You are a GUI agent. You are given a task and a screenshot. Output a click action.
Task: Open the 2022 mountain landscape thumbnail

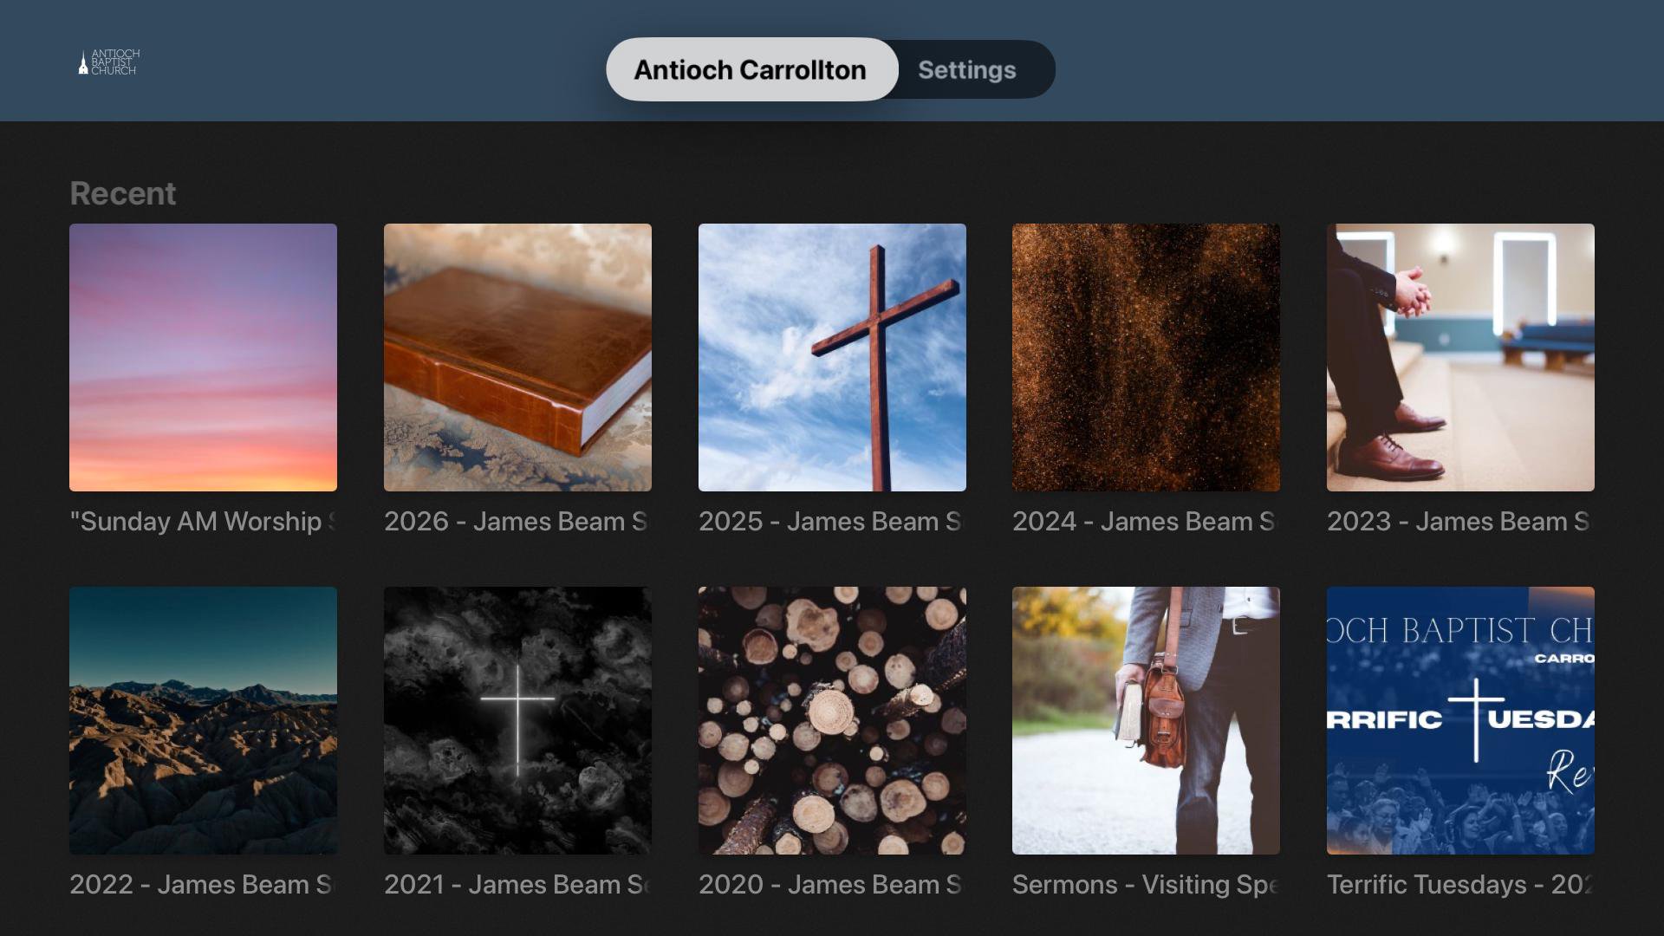click(x=203, y=720)
